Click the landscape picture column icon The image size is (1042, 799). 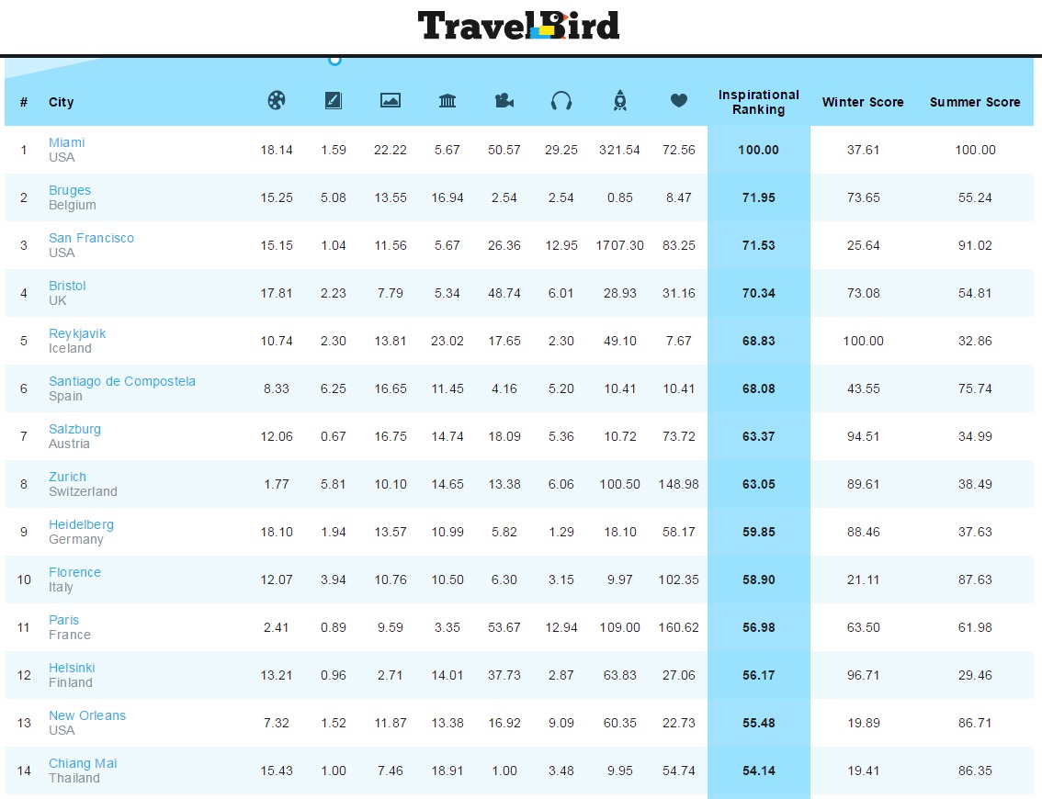point(391,100)
